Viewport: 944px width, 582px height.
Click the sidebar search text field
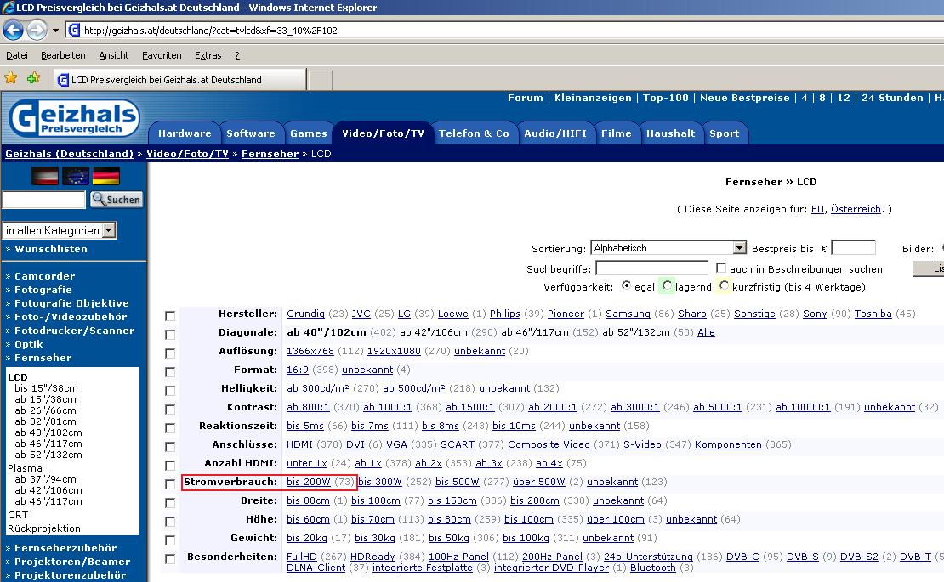click(44, 200)
